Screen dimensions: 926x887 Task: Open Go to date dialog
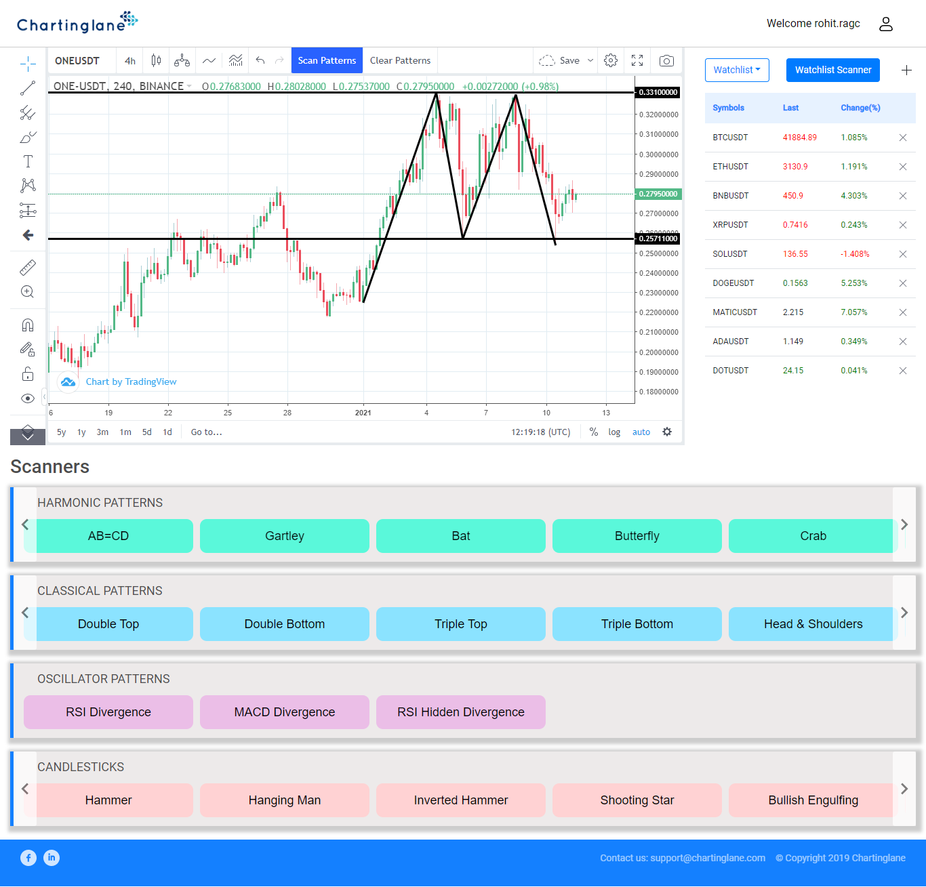pos(206,432)
